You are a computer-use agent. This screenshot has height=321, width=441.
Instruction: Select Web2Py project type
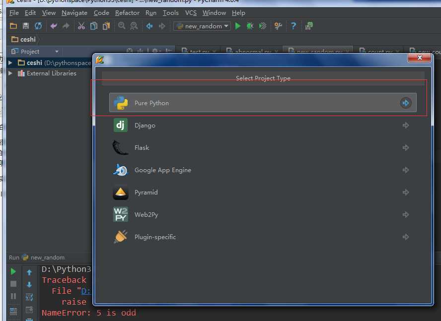tap(263, 215)
